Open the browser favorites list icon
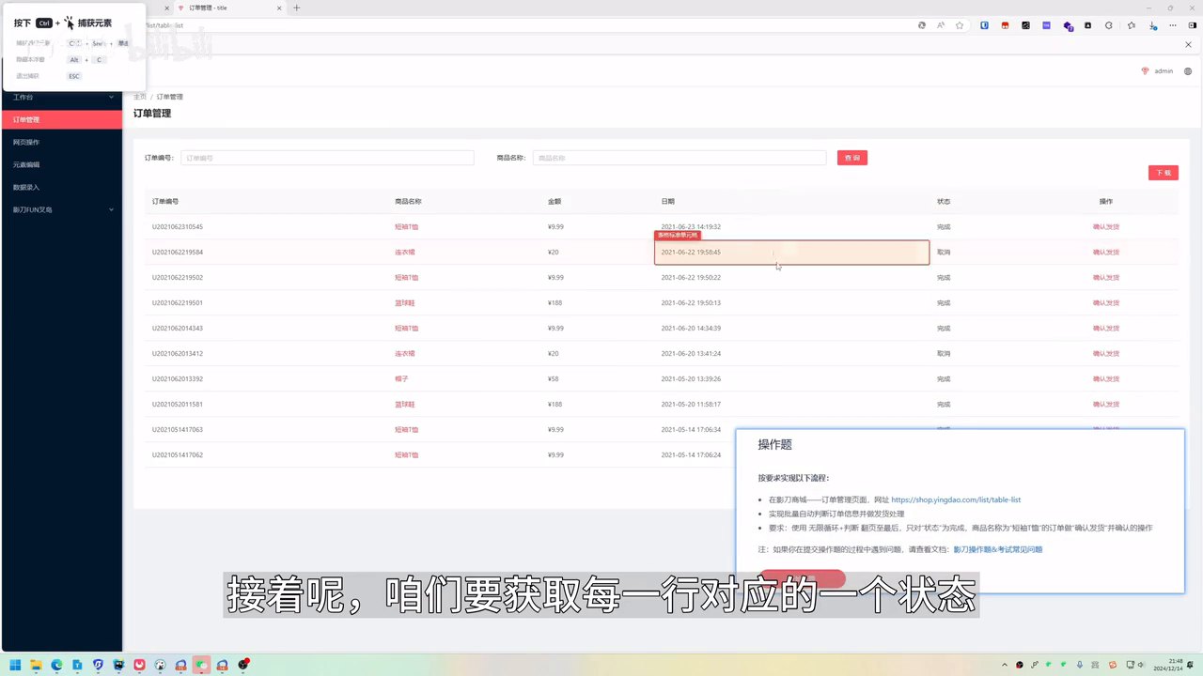 click(x=1132, y=25)
